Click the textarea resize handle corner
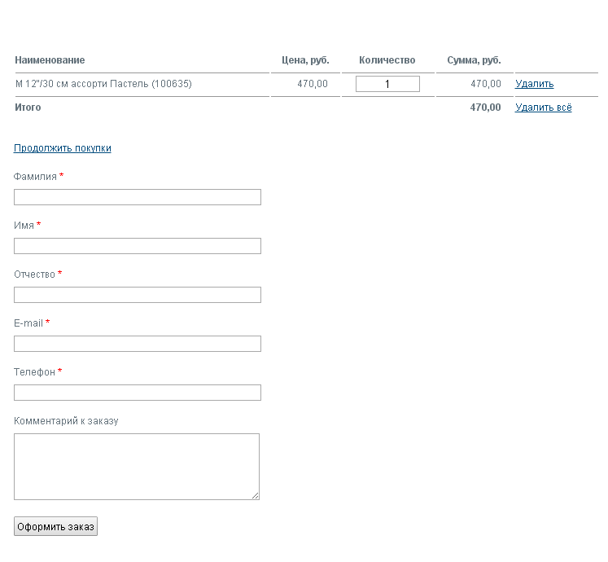 (255, 496)
